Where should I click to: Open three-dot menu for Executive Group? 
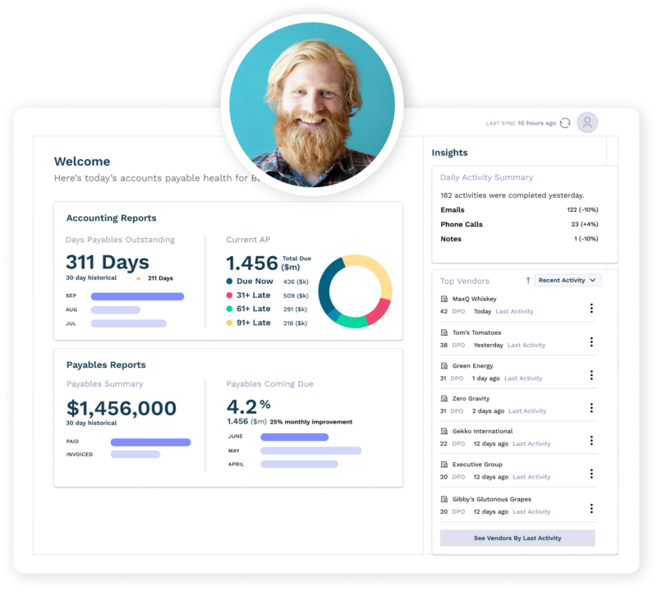pos(590,474)
